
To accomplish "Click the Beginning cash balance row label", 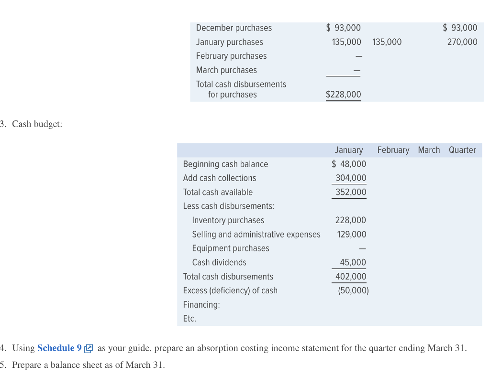I will tap(225, 164).
